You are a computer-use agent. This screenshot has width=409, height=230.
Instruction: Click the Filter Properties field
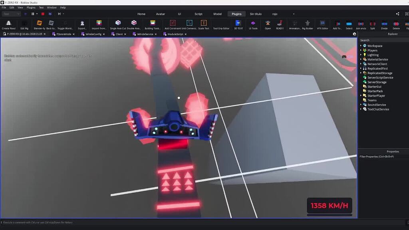[x=383, y=157]
